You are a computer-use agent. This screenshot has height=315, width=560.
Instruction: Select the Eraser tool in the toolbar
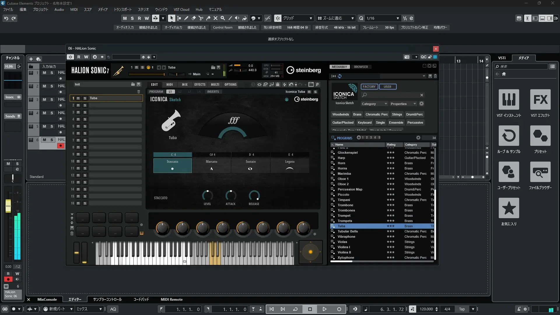pyautogui.click(x=193, y=18)
